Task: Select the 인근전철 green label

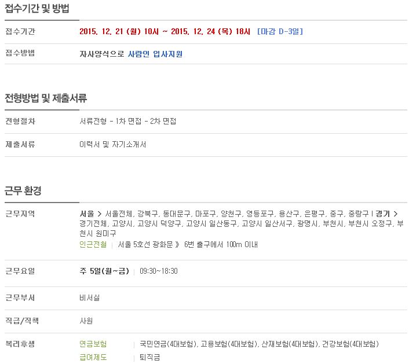Action: pos(93,244)
